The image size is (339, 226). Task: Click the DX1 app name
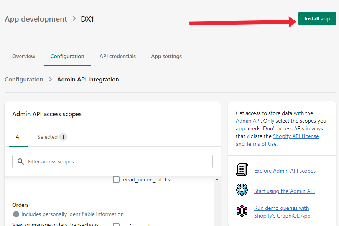tap(87, 19)
